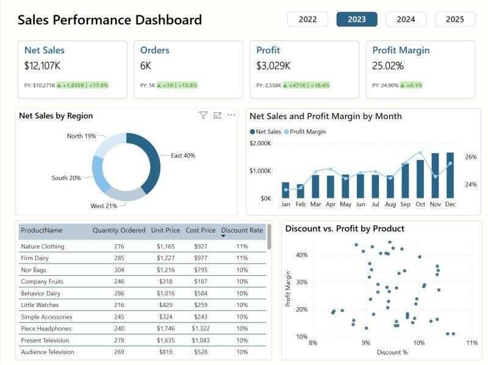Click 'Piece Headphones' product row
The width and height of the screenshot is (488, 365).
[142, 328]
